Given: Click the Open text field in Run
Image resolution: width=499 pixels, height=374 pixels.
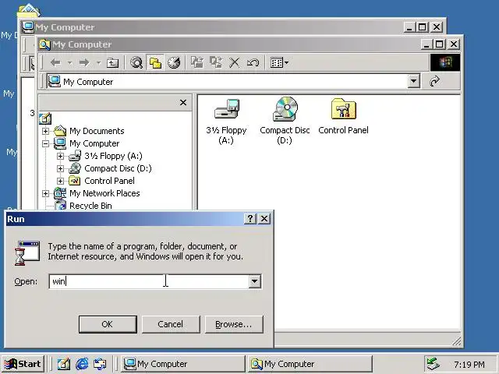Looking at the screenshot, I should (x=149, y=281).
